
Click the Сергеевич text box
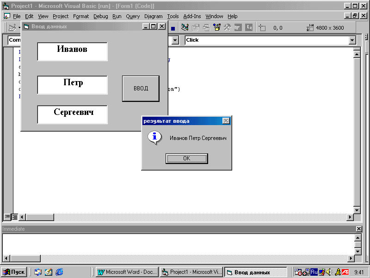click(x=73, y=114)
